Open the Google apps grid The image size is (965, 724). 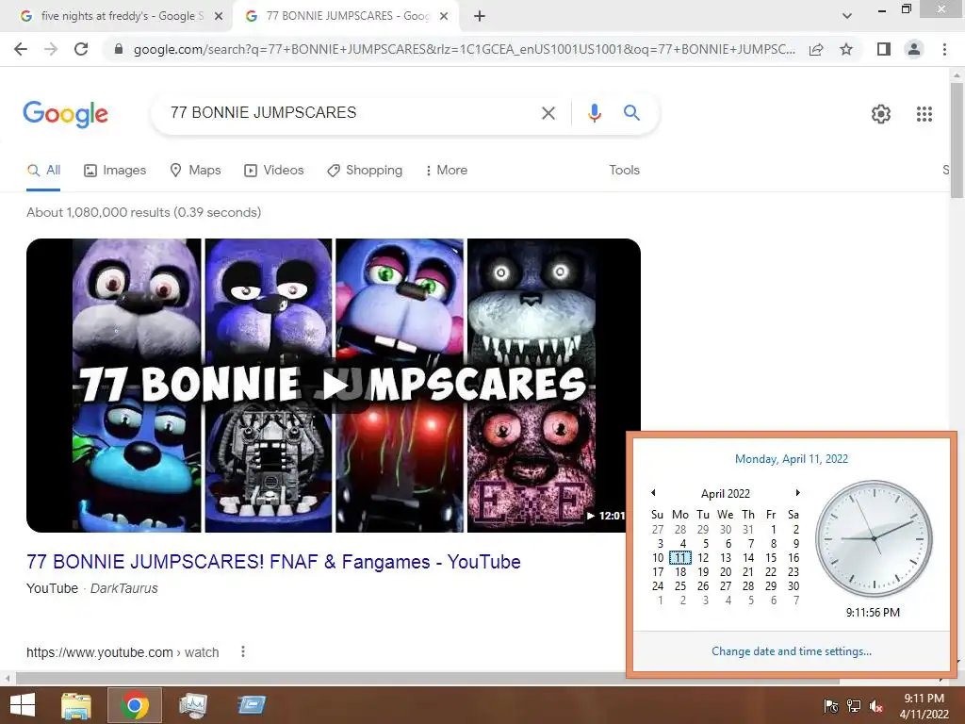click(x=924, y=114)
